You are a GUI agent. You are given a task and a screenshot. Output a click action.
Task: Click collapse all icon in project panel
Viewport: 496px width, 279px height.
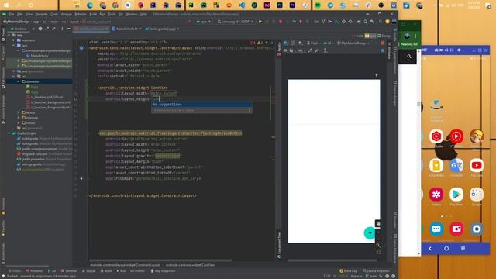(x=53, y=29)
